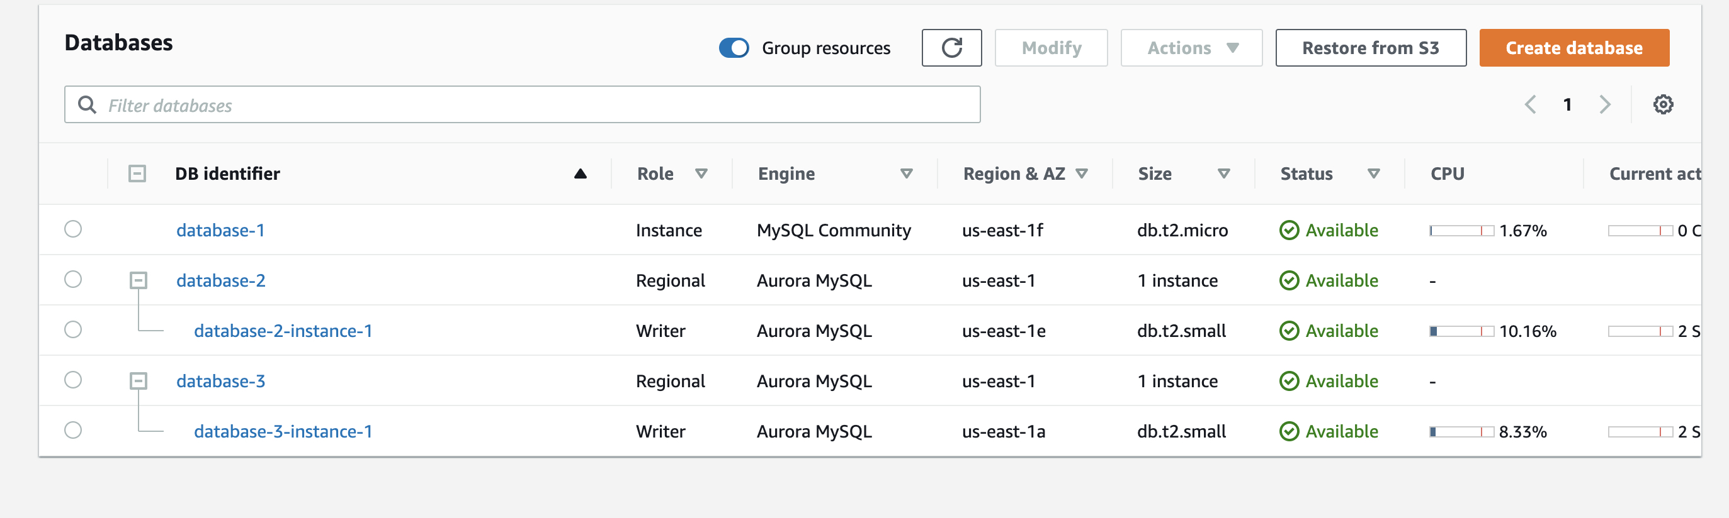Select the database-1 radio button
This screenshot has width=1729, height=518.
pos(73,229)
